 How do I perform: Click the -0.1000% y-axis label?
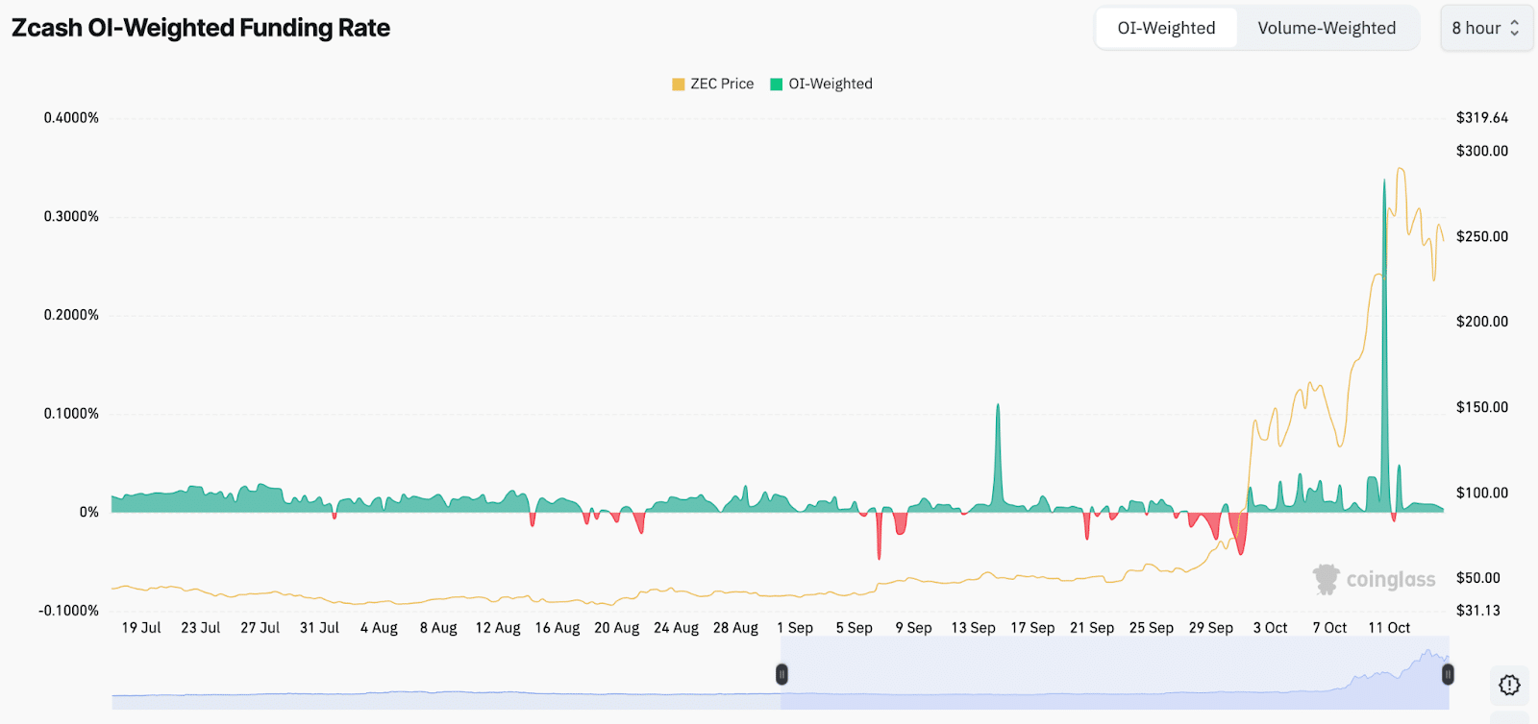68,611
